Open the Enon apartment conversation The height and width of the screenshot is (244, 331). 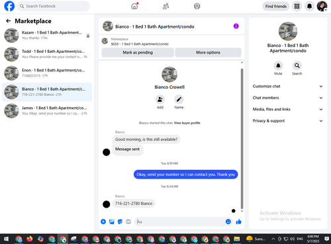pos(47,73)
